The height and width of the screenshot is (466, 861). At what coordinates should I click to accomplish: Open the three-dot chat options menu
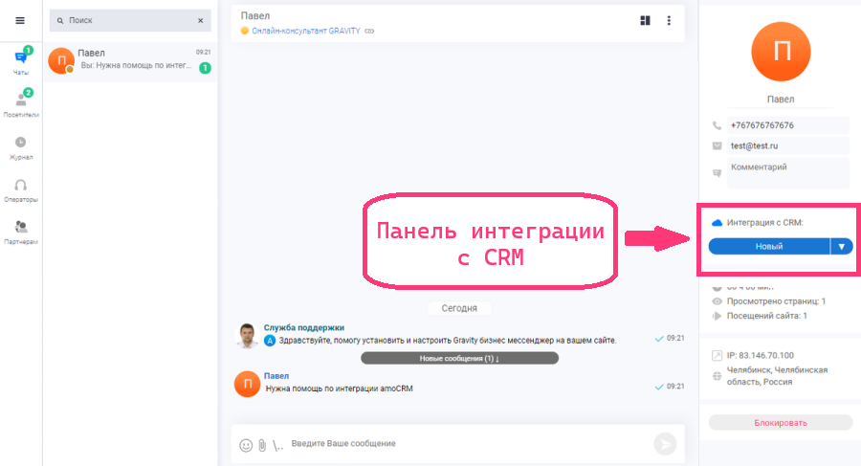pos(669,20)
